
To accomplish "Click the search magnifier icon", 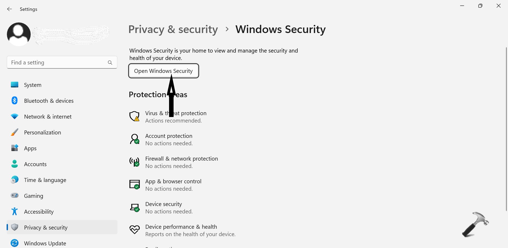I will click(x=110, y=63).
